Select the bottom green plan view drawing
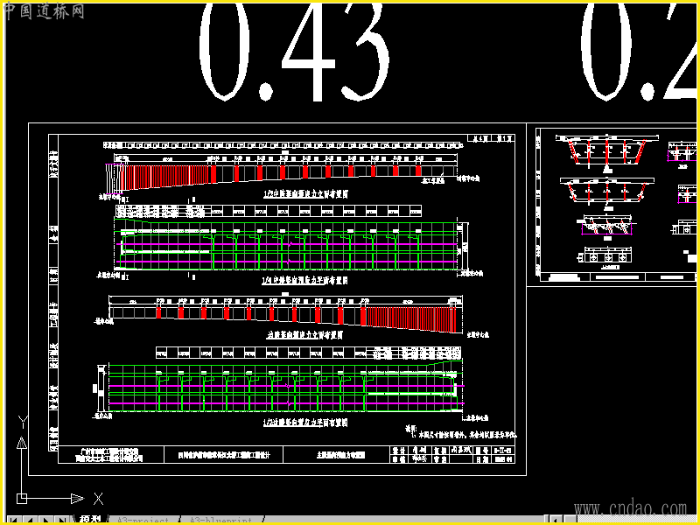Image resolution: width=700 pixels, height=525 pixels. [281, 387]
